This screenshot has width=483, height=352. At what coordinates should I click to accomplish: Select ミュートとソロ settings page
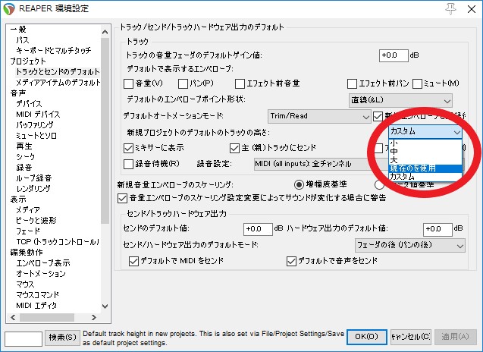coord(36,135)
